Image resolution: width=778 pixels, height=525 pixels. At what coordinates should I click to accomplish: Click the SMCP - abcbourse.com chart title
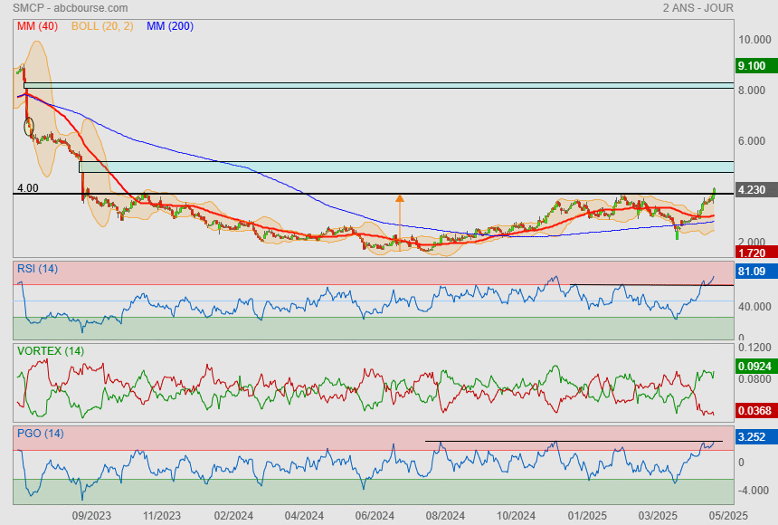70,8
